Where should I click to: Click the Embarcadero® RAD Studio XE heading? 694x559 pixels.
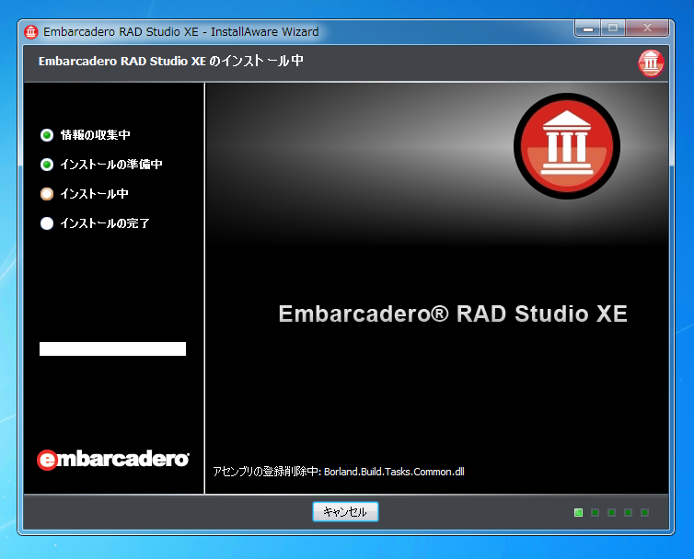coord(453,314)
